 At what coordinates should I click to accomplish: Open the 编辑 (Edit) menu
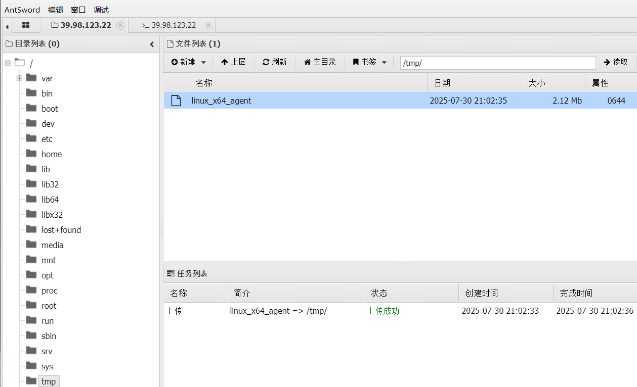point(56,10)
